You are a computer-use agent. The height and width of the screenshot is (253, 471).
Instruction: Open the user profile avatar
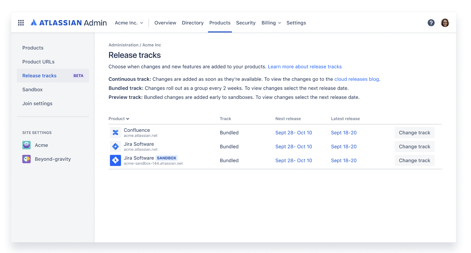click(x=445, y=23)
